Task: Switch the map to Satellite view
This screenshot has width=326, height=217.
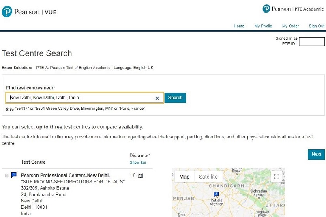Action: [x=208, y=177]
